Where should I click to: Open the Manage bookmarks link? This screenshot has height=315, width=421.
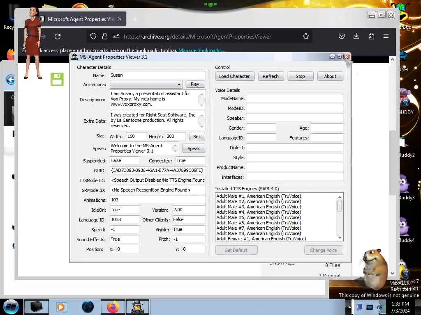pos(201,50)
